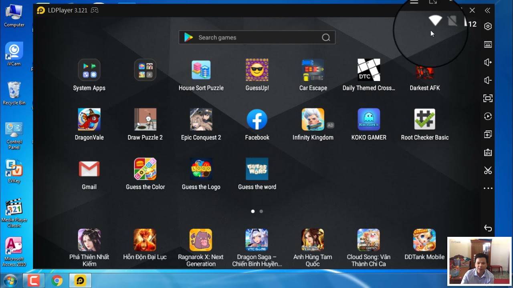
Task: Open KOKO GAMER app
Action: [369, 119]
